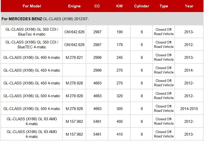Select GL 63 AMG model in the 410 KW row
204x141 pixels.
pyautogui.click(x=32, y=134)
